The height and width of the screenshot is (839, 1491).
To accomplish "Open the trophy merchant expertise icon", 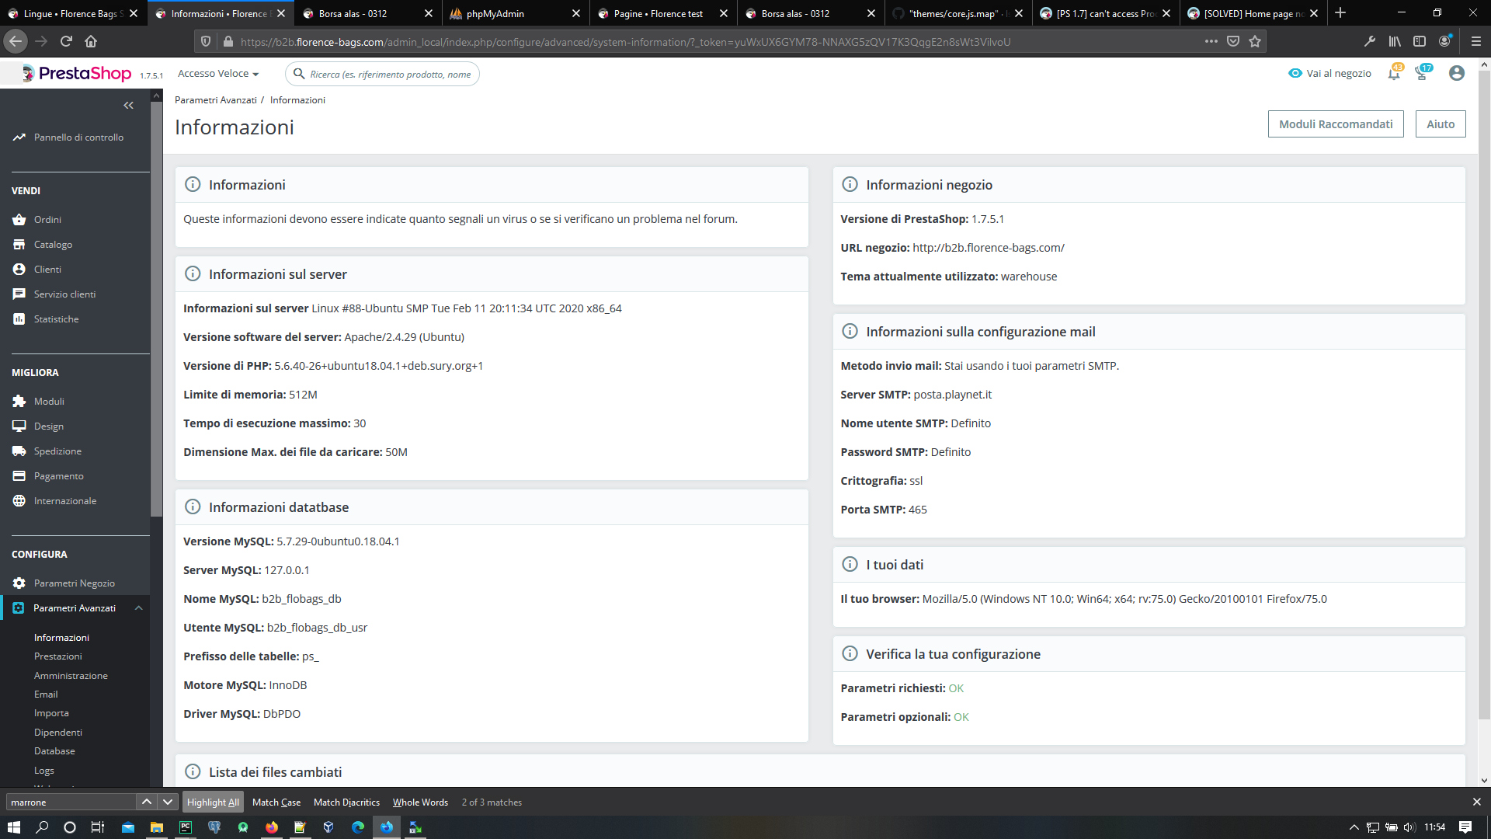I will click(1422, 74).
